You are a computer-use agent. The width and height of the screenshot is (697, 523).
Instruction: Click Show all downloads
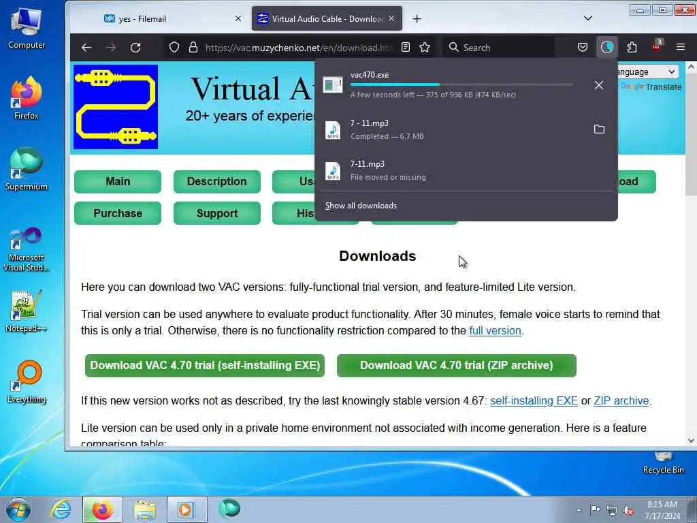point(361,206)
